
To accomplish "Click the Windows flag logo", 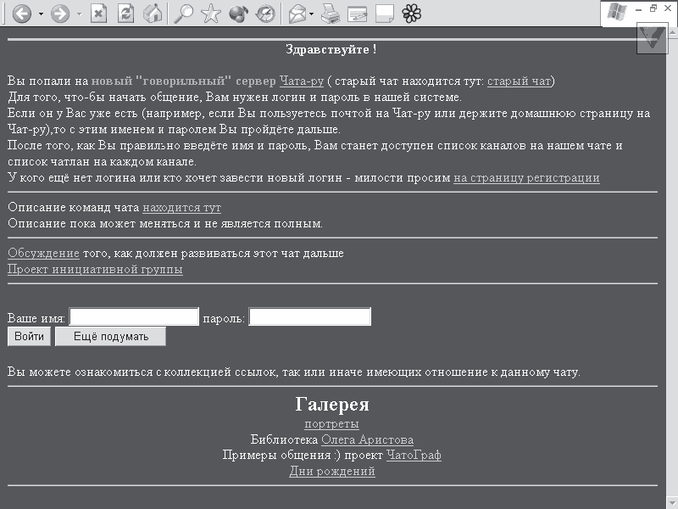I will point(617,12).
